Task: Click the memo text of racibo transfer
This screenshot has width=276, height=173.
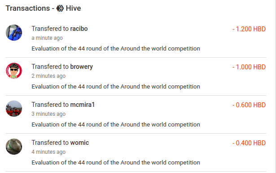Action: [116, 49]
